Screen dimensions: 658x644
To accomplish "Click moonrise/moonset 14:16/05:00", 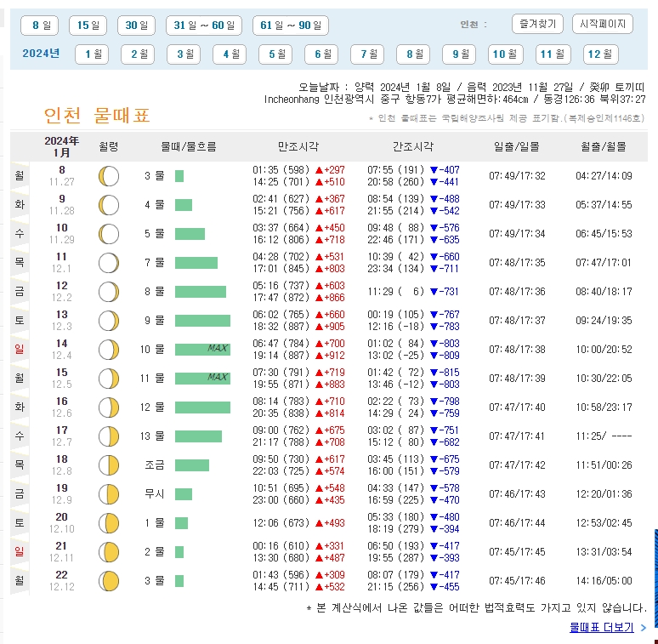I will tap(604, 581).
